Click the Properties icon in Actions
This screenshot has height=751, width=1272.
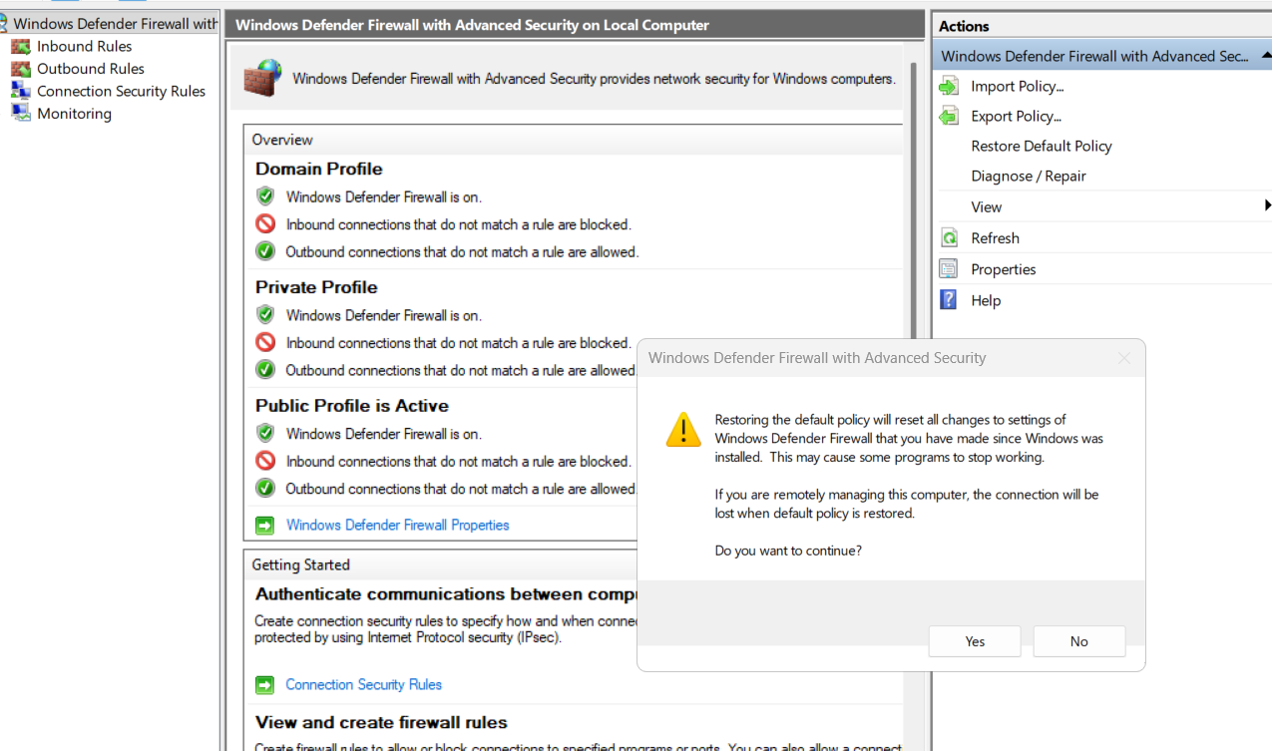click(x=949, y=269)
